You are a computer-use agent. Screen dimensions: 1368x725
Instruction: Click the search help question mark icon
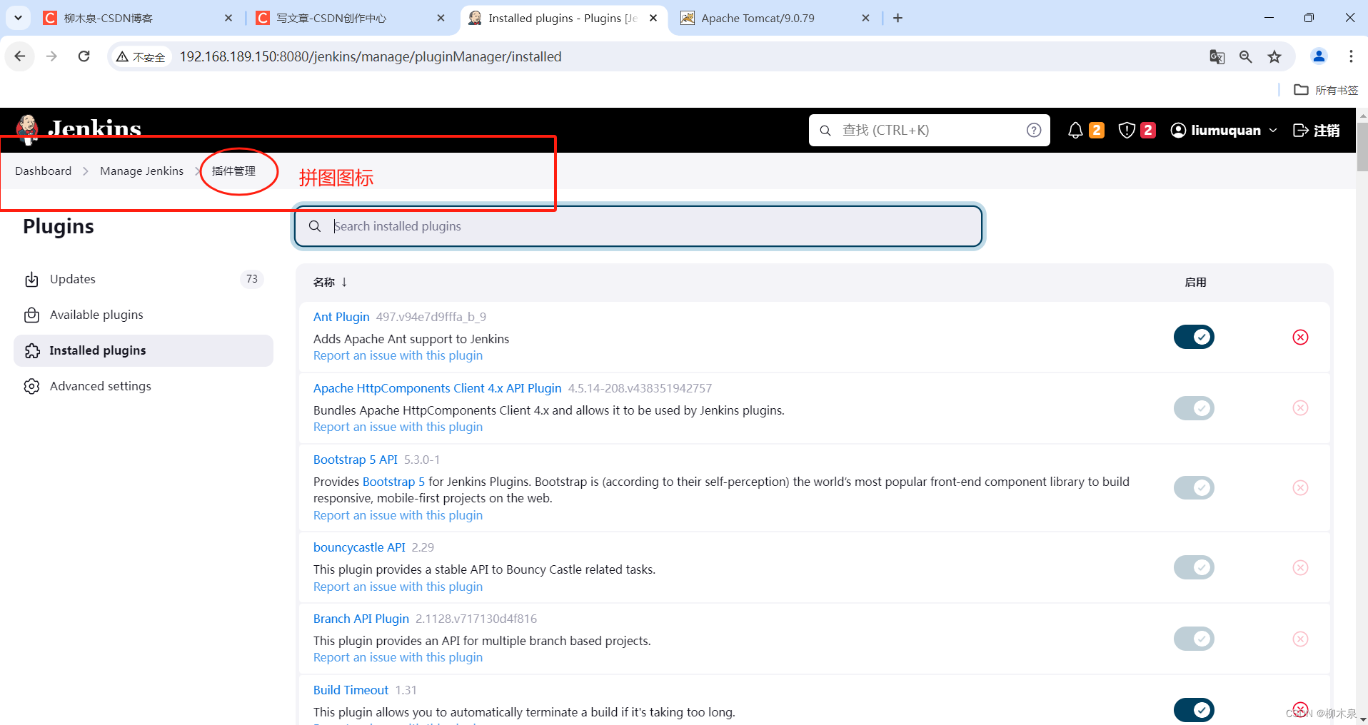[x=1034, y=130]
